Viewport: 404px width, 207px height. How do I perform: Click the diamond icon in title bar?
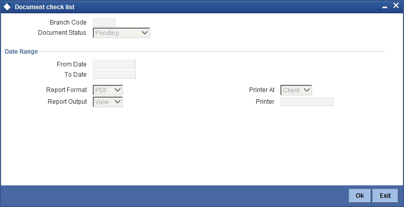click(8, 7)
